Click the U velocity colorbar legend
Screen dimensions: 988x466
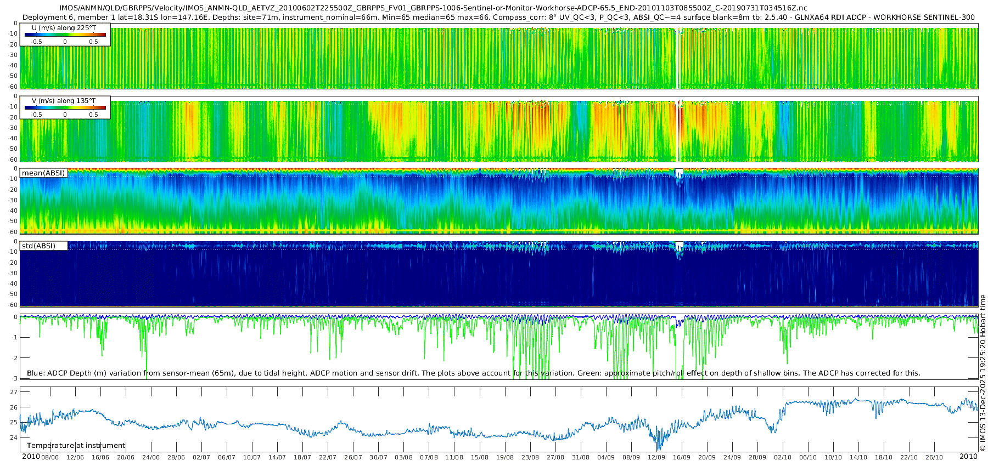[x=65, y=36]
